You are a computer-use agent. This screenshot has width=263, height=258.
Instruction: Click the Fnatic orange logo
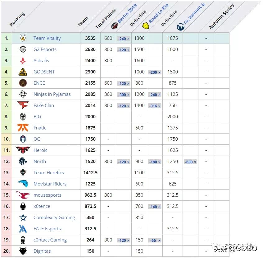click(x=23, y=128)
